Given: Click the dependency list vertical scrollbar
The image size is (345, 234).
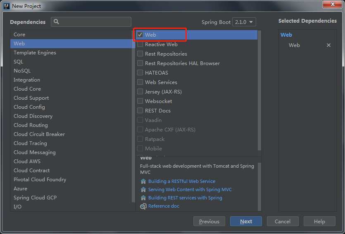Looking at the screenshot, I should coord(259,90).
